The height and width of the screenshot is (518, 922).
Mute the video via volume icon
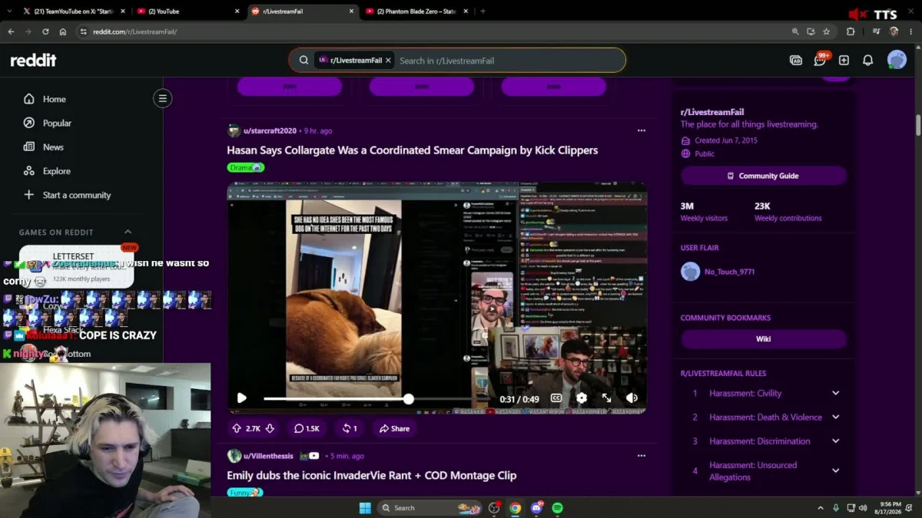(x=632, y=398)
